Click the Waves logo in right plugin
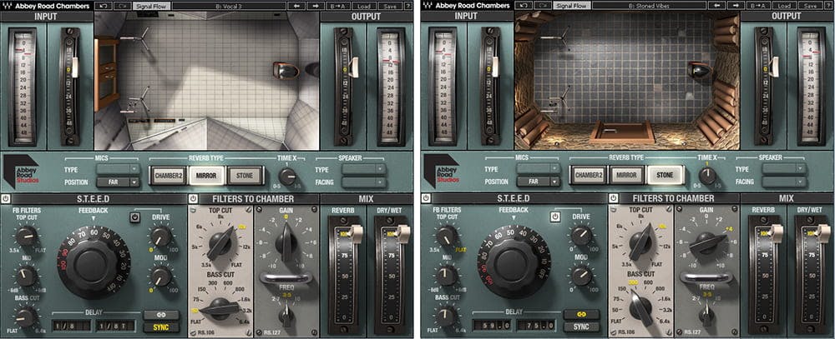The width and height of the screenshot is (835, 339). pos(427,5)
